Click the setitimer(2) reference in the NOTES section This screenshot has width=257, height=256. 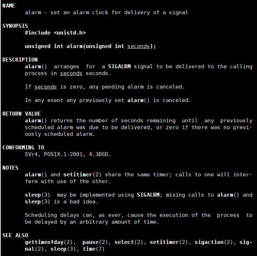pos(82,175)
